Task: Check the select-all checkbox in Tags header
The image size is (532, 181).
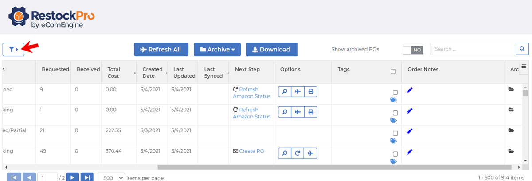Action: tap(393, 71)
